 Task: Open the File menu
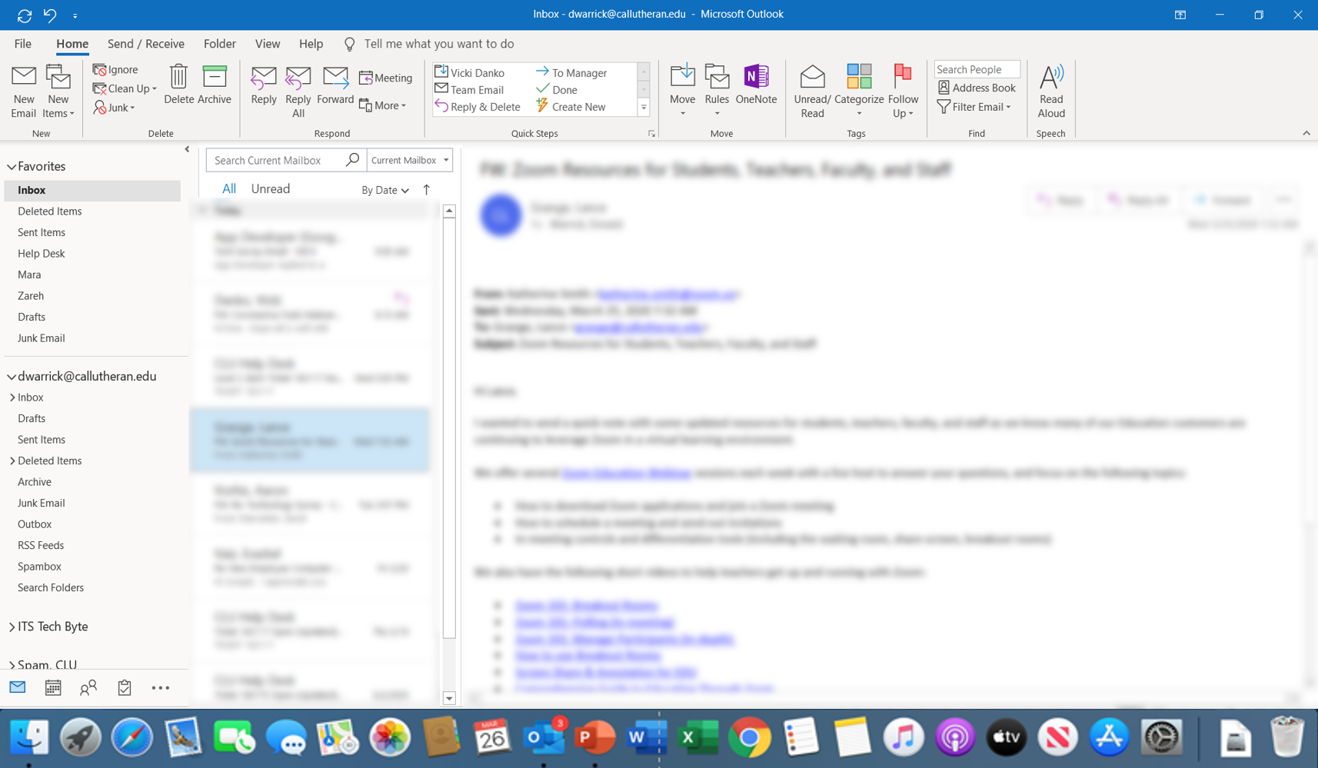(23, 44)
